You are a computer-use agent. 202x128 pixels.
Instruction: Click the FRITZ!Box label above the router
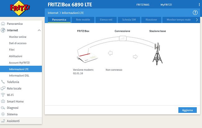coord(83,31)
